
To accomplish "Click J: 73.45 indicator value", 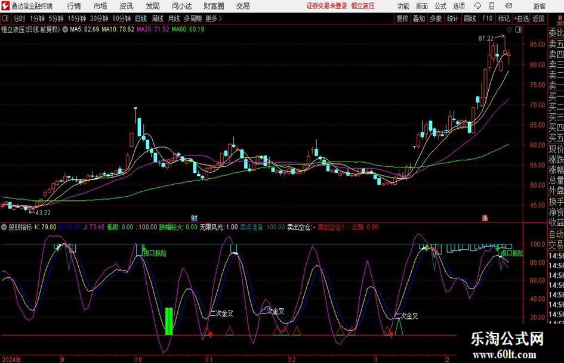I will click(x=94, y=227).
